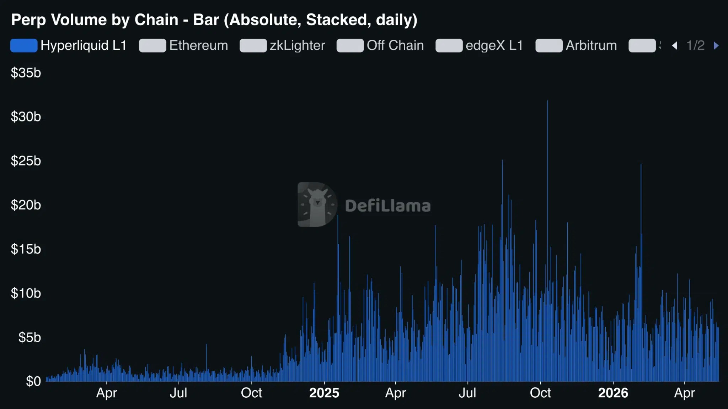The width and height of the screenshot is (728, 409).
Task: Go to next legend page arrow
Action: [716, 45]
